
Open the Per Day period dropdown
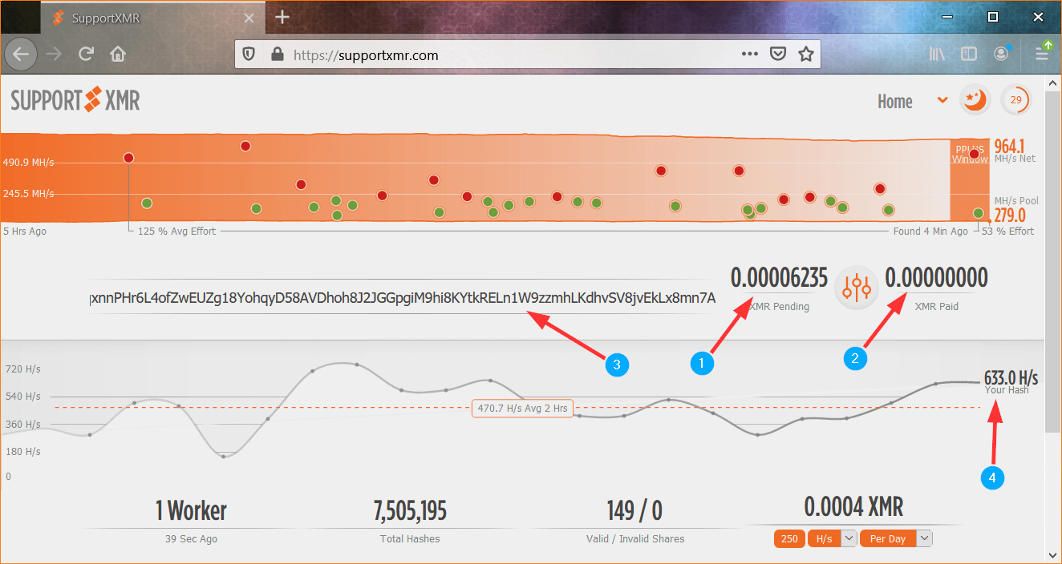[896, 539]
